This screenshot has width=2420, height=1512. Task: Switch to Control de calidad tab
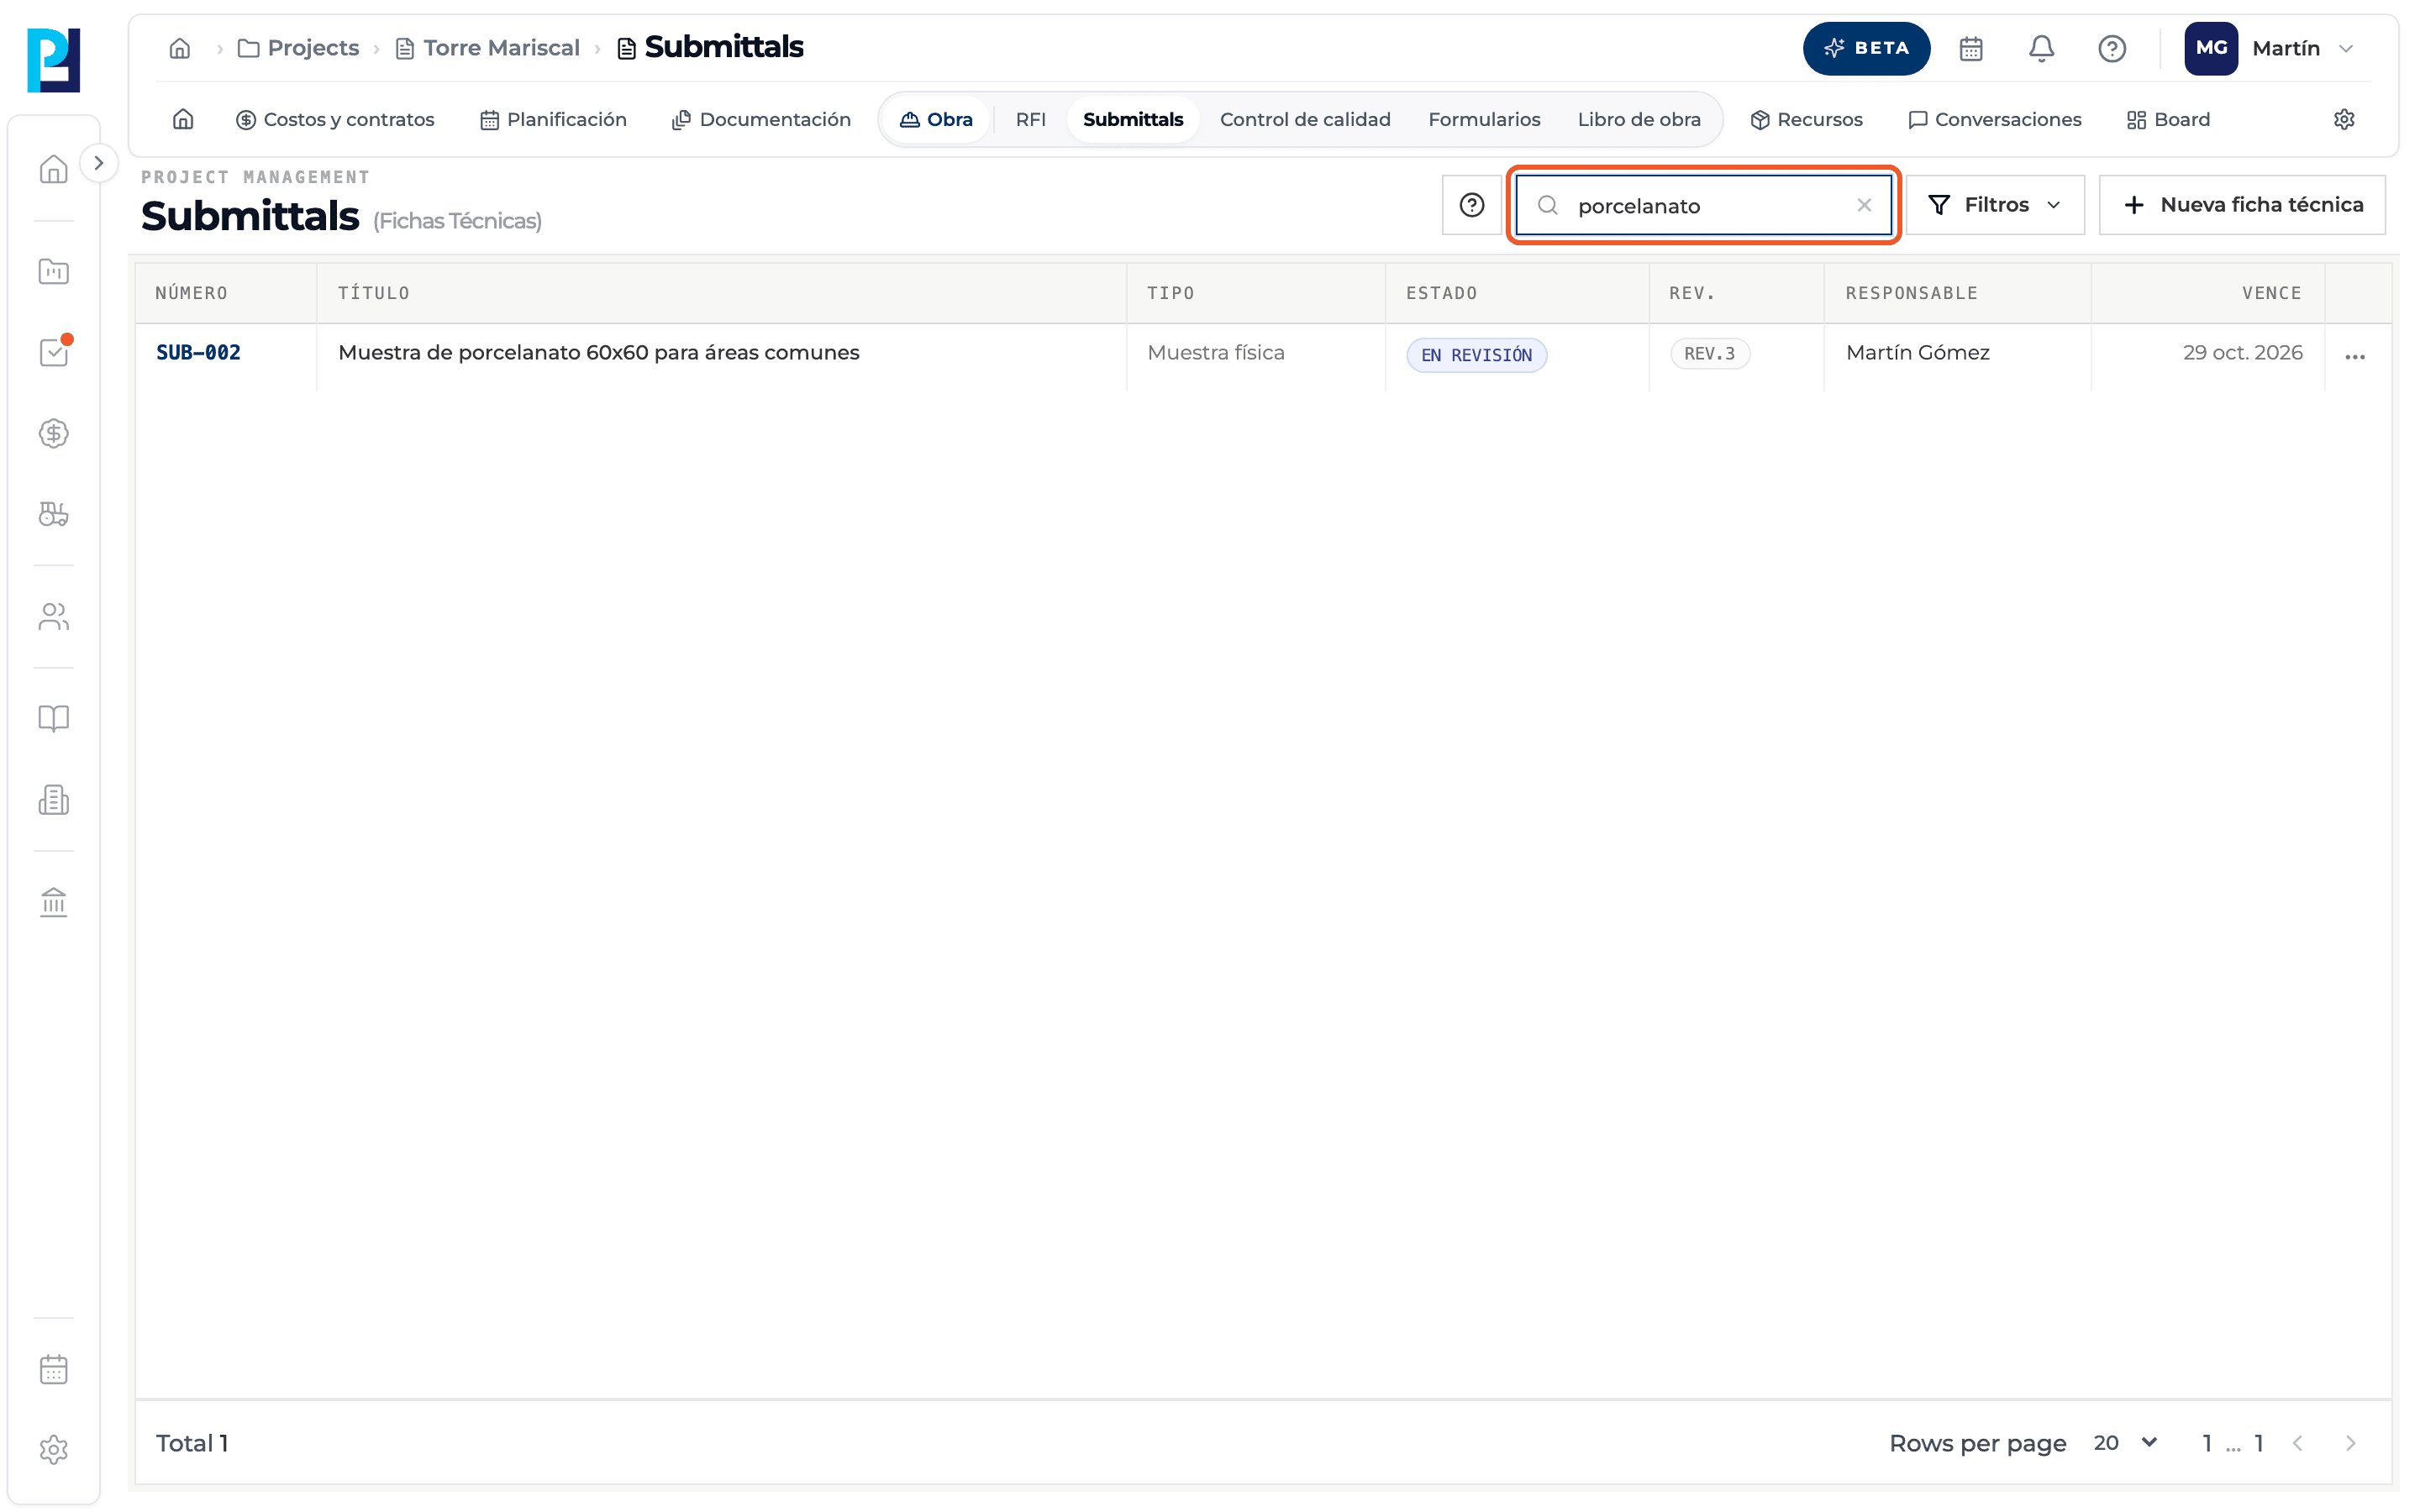tap(1305, 120)
